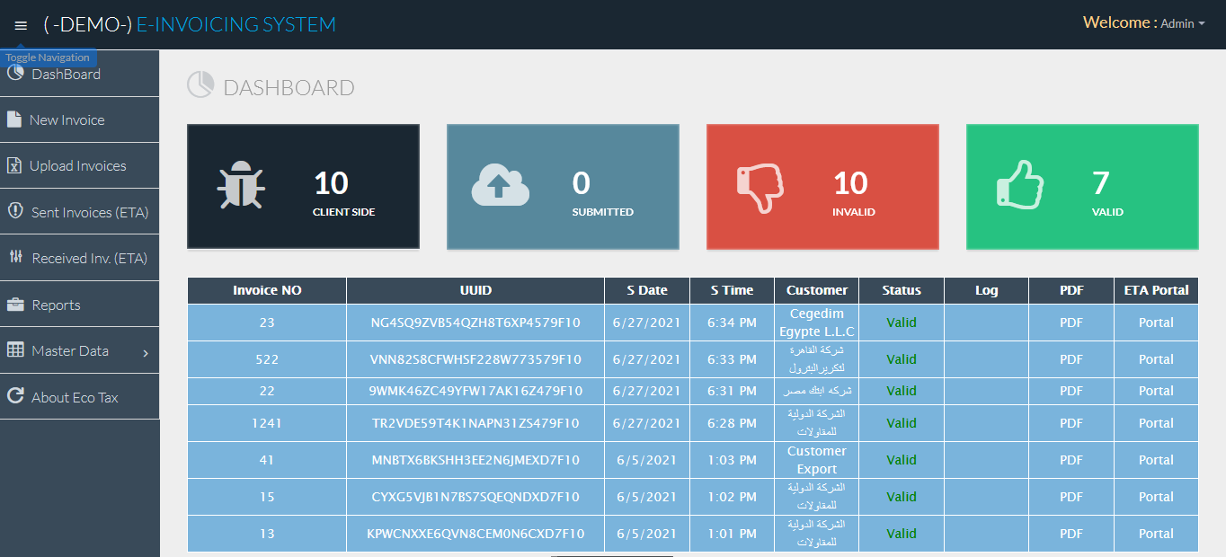Viewport: 1226px width, 557px height.
Task: Click the Client Side count card
Action: point(303,187)
